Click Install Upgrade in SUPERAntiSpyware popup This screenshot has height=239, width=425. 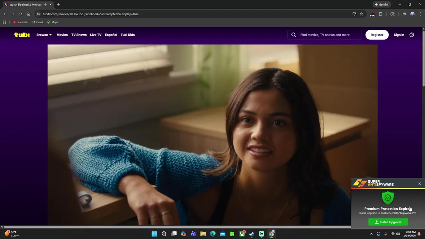(x=388, y=222)
